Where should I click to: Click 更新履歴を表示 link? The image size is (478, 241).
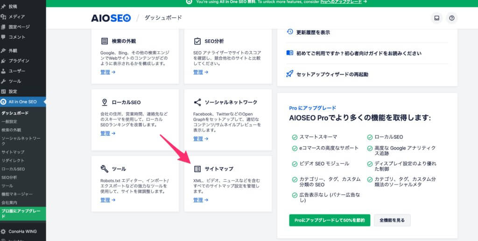(x=313, y=32)
